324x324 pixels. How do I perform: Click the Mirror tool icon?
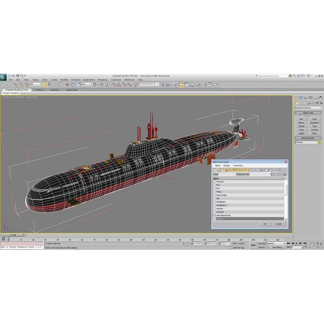coord(163,85)
